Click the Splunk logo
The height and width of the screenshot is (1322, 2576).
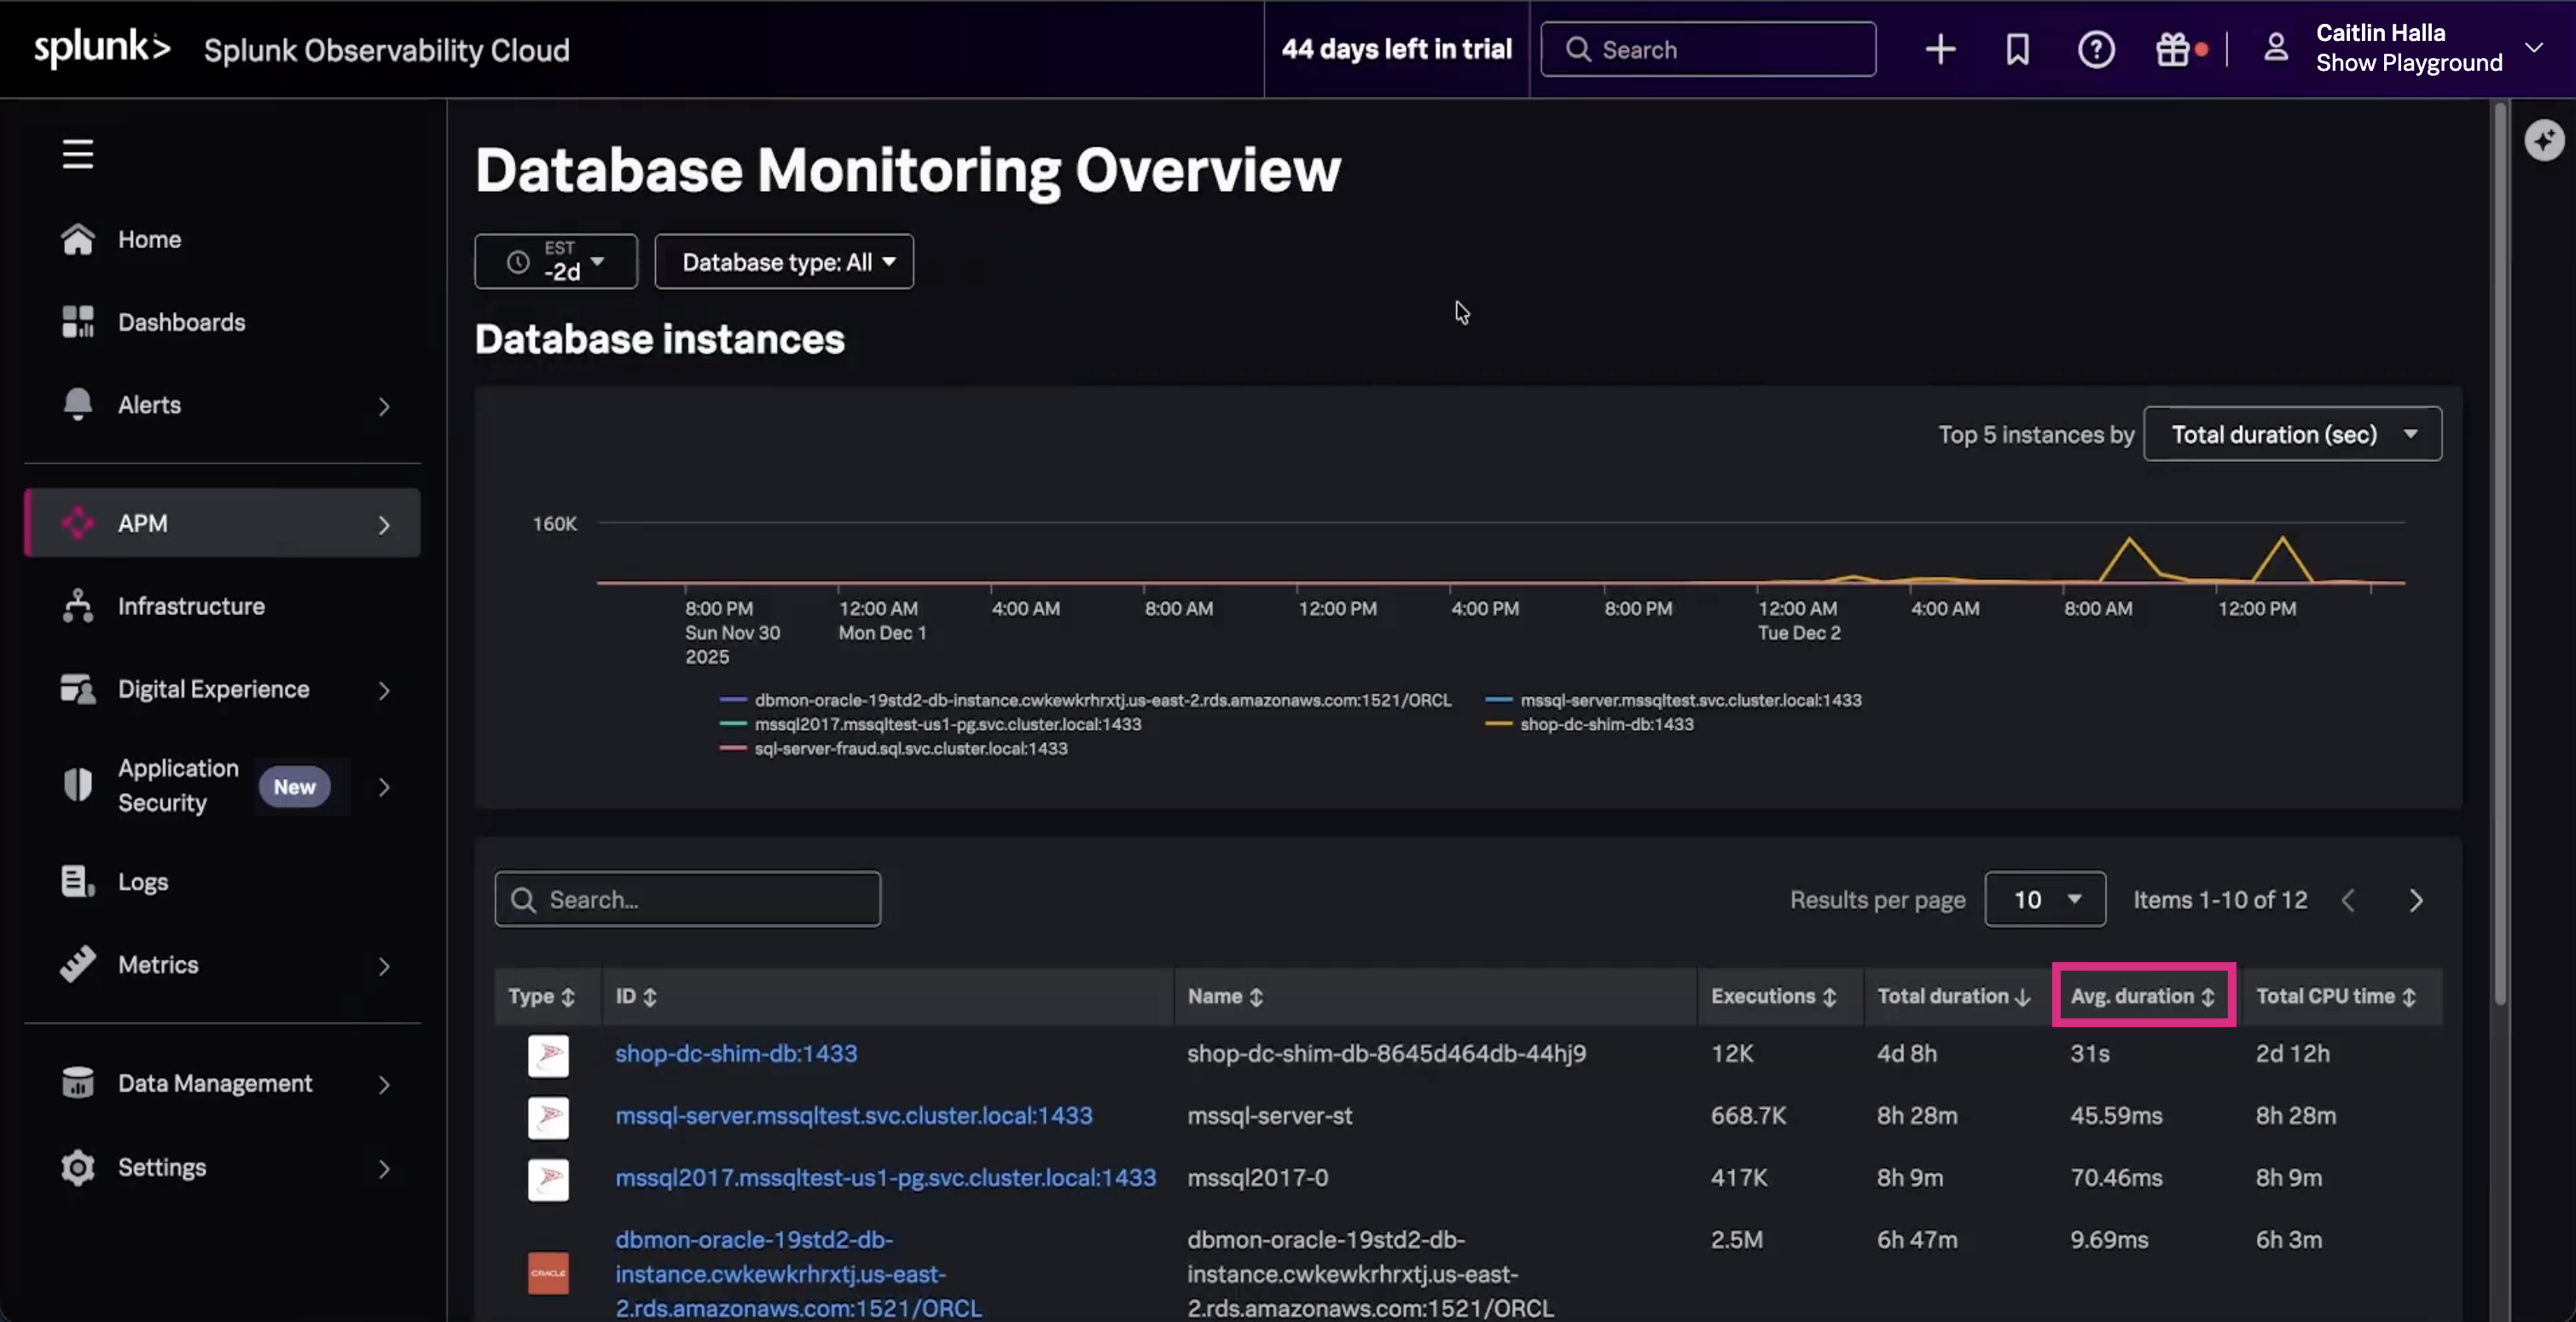(x=102, y=48)
